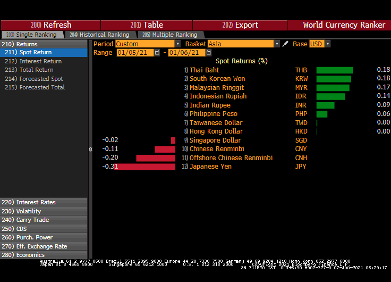Open the start date calendar picker icon
Viewport: 391px width, 282px height.
point(157,53)
